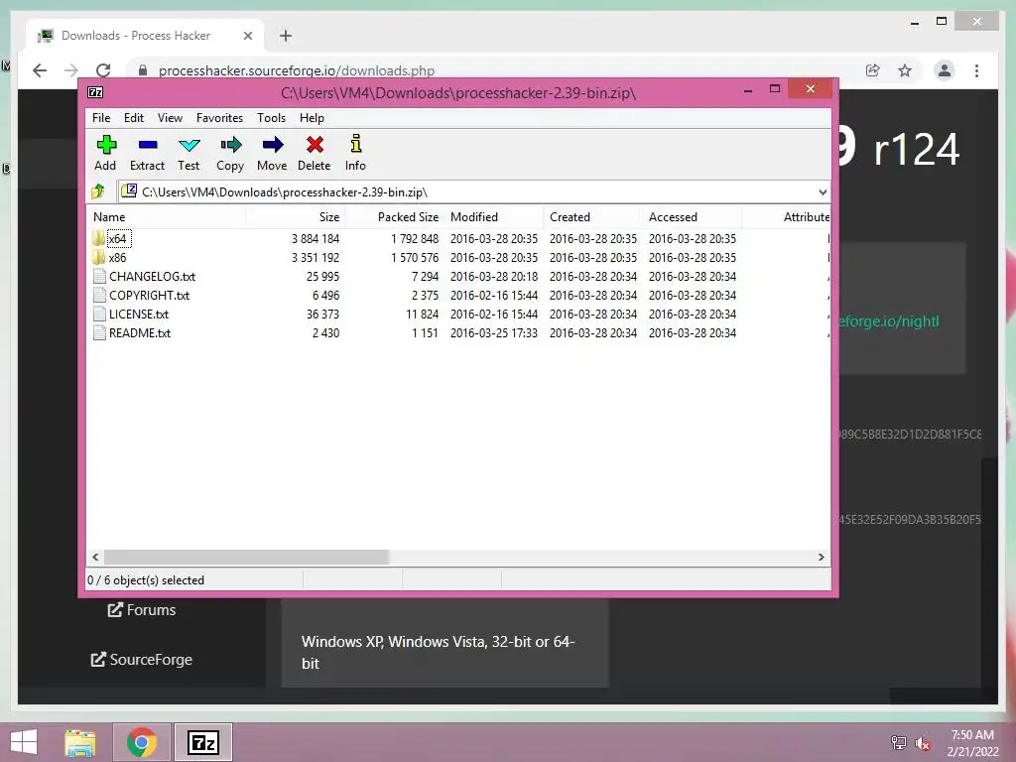1016x762 pixels.
Task: Open the View menu
Action: click(170, 118)
